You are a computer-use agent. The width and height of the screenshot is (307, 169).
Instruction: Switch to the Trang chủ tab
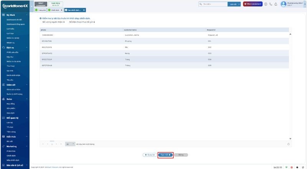(40, 10)
